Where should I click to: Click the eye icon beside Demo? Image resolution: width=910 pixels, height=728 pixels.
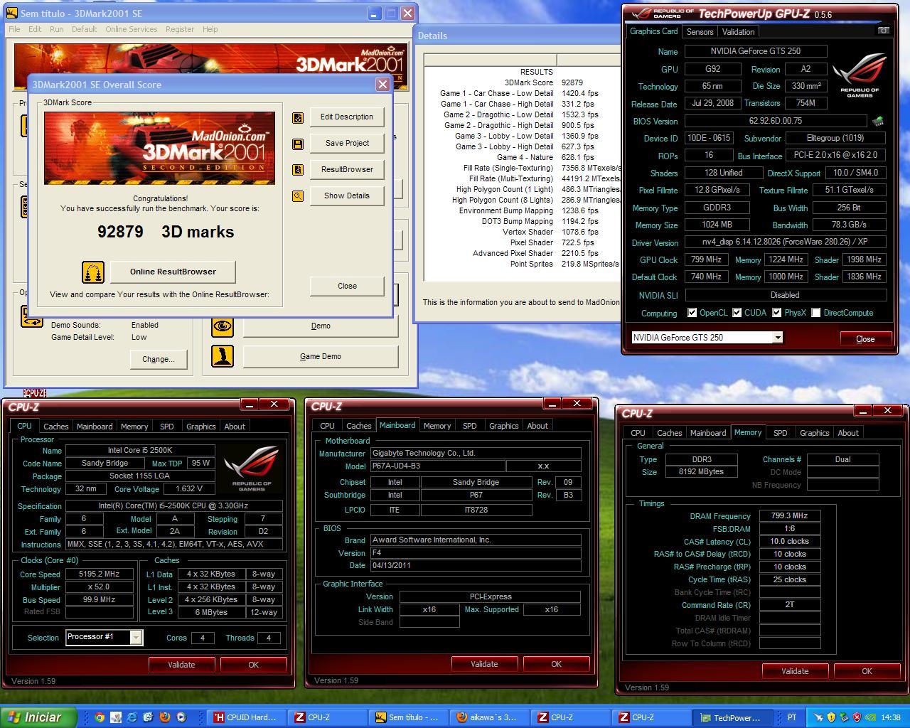pos(223,326)
